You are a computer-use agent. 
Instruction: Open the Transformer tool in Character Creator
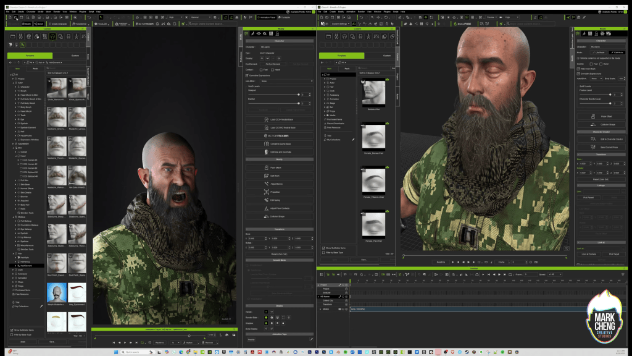coord(80,24)
